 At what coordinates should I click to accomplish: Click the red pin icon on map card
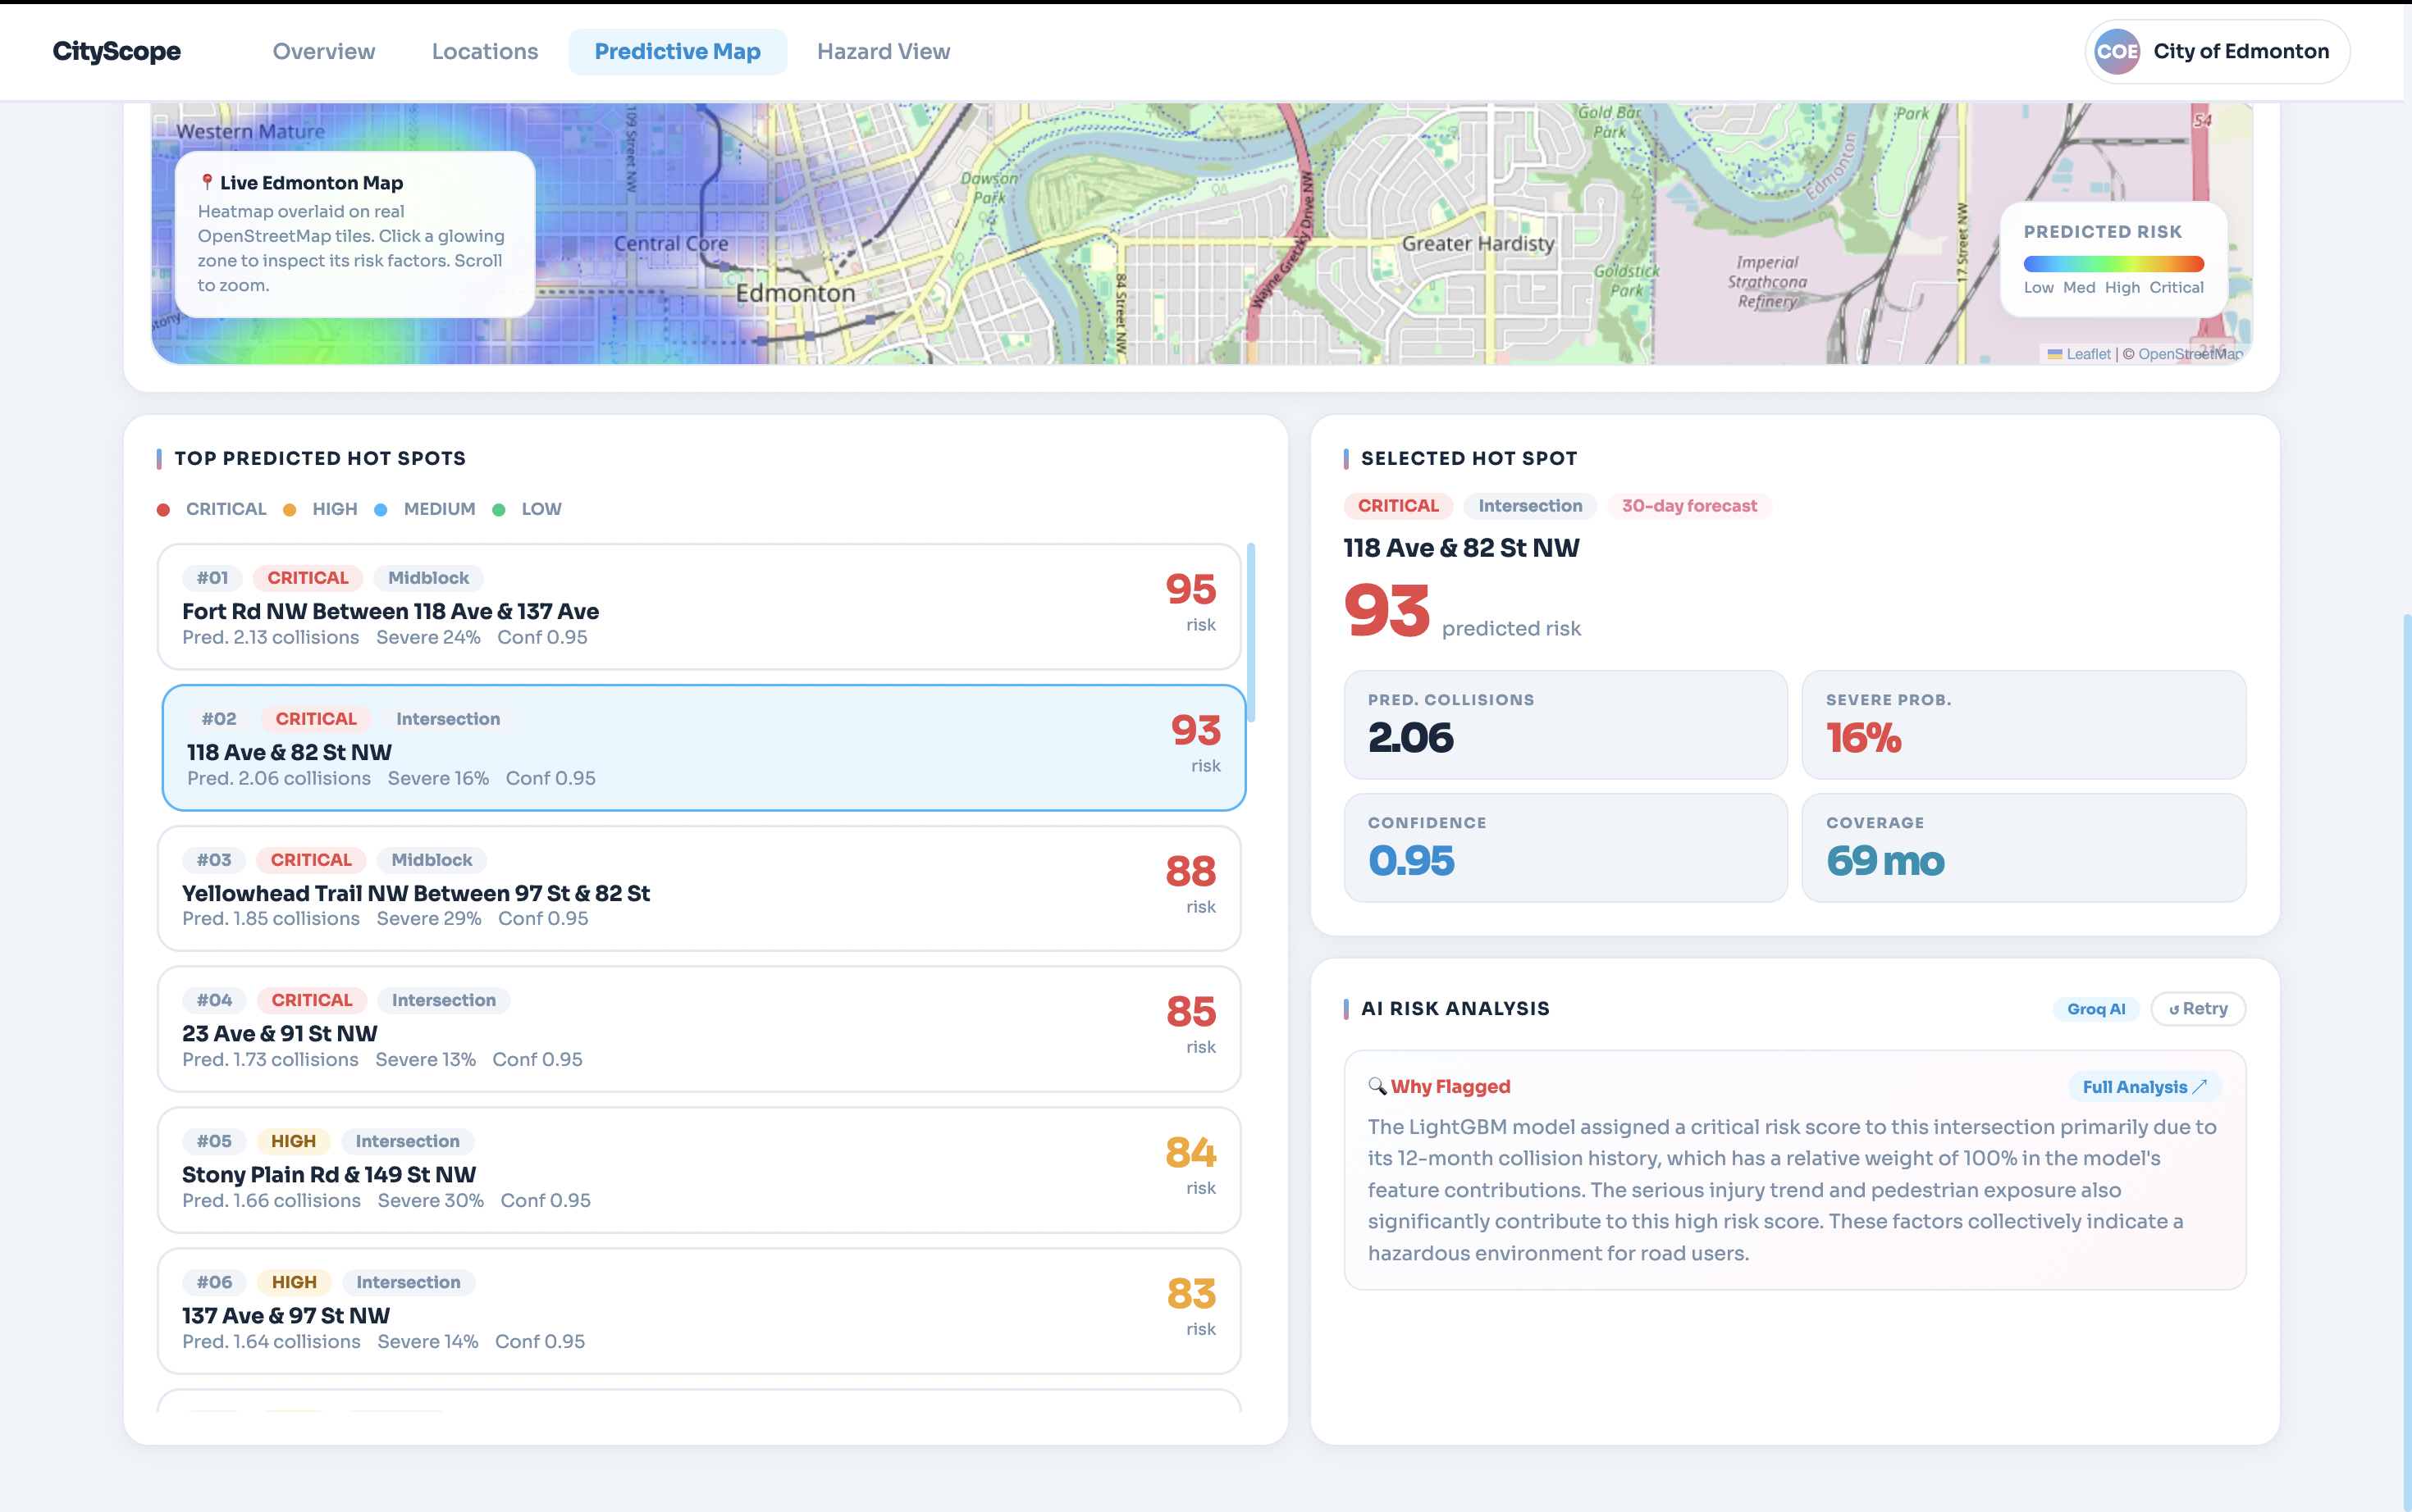point(207,182)
